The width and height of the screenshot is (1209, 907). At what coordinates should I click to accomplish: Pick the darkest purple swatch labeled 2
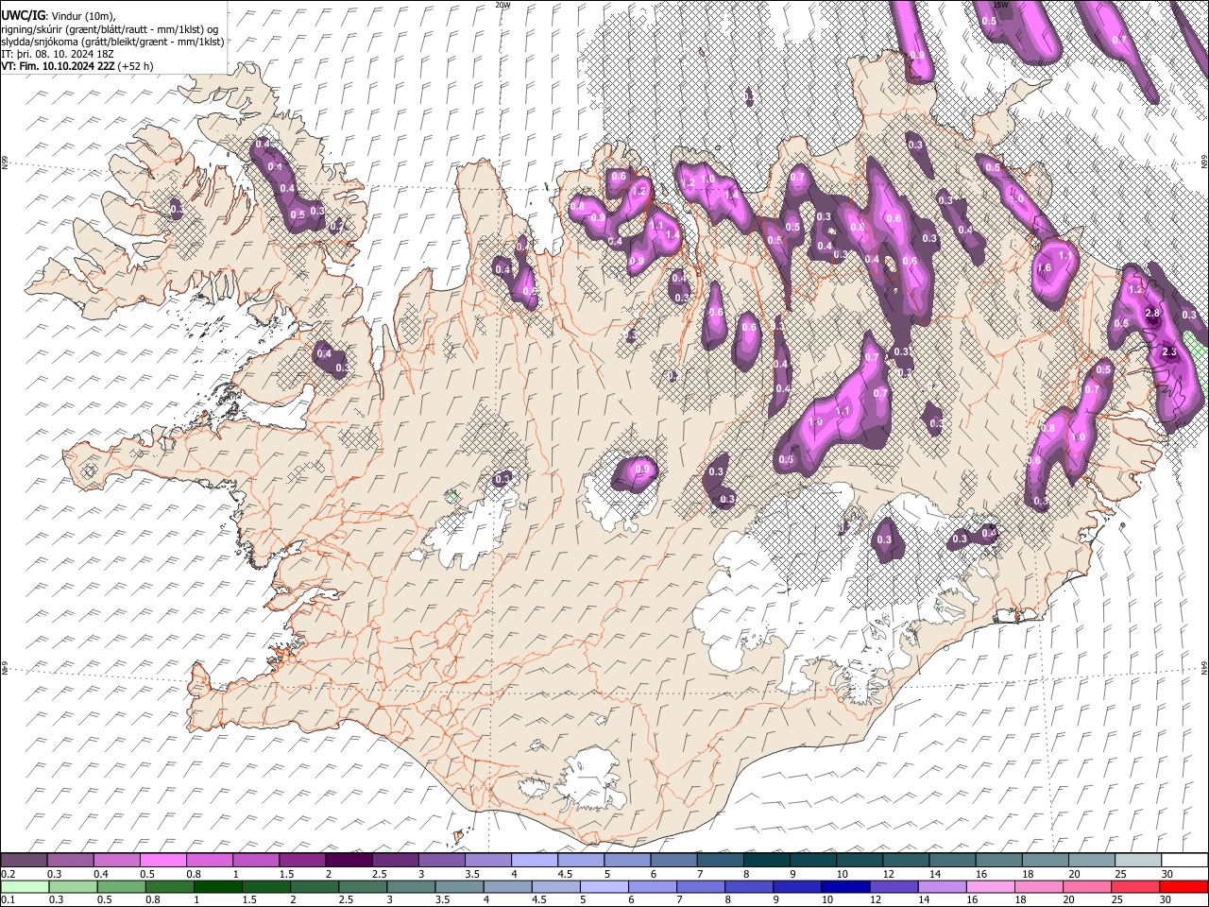pos(349,860)
